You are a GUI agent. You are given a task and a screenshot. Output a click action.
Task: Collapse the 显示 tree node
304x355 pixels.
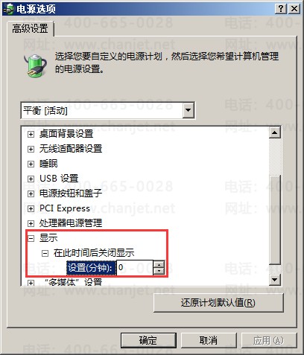[x=31, y=238]
